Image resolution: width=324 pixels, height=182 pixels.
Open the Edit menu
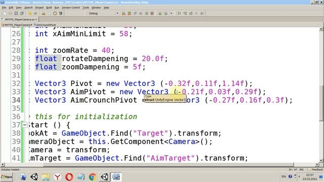pyautogui.click(x=11, y=8)
